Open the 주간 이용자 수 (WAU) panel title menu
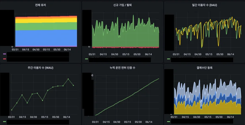This screenshot has width=245, height=125. point(41,68)
